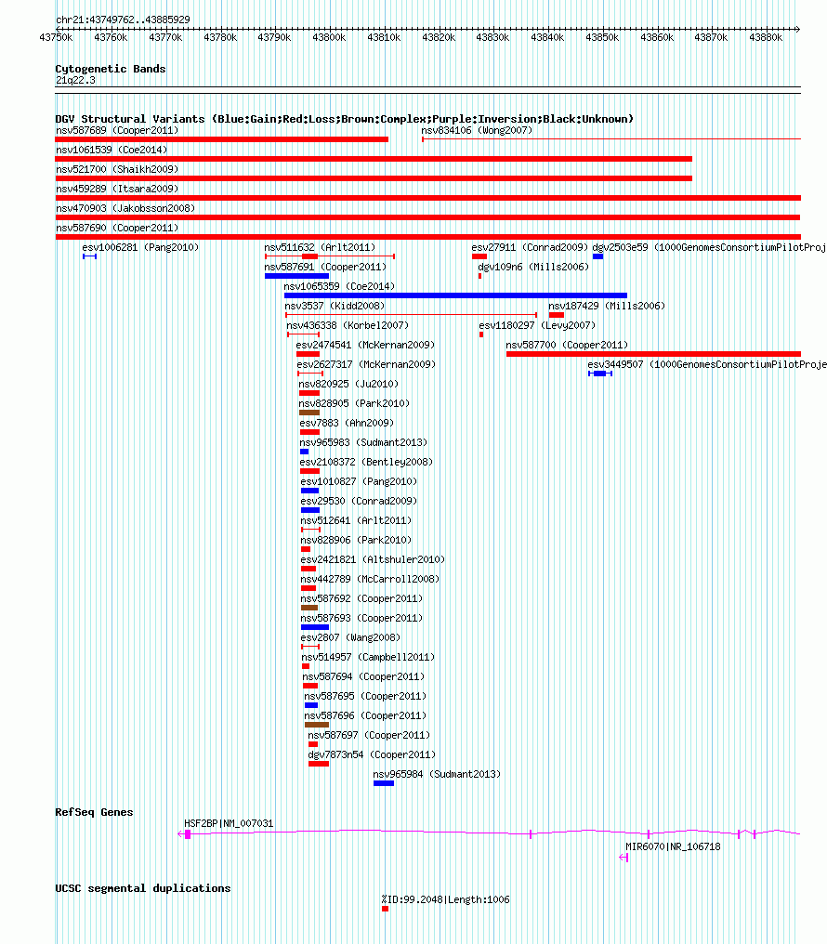
Task: Click the blue bar of nsv587691 (Cooper2011)
Action: 296,276
